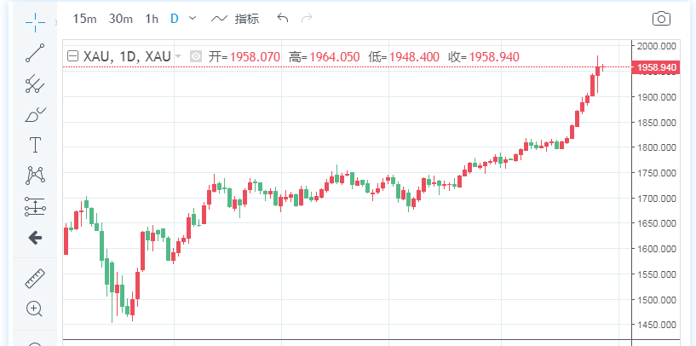This screenshot has height=346, width=696.
Task: Toggle visibility eye of XAU series
Action: (196, 56)
